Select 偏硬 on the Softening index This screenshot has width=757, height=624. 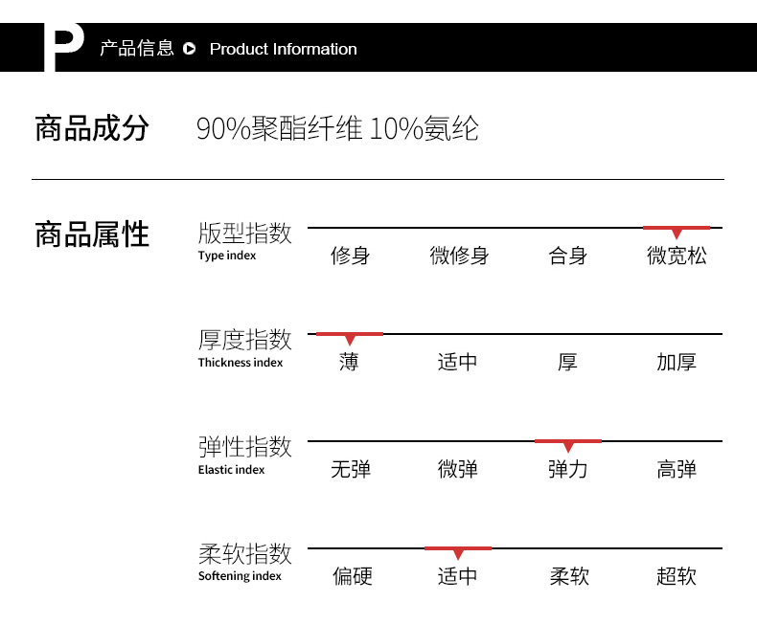tap(352, 576)
